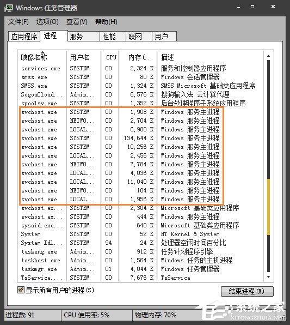Select the sysaid.exe process row

coord(140,225)
